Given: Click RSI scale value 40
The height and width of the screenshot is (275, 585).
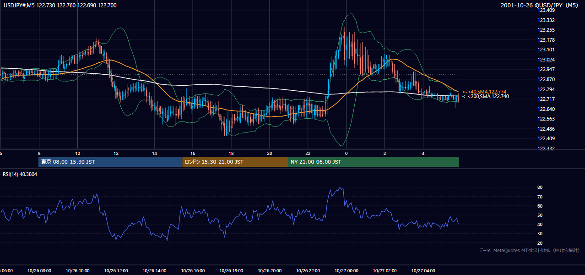Looking at the screenshot, I should coord(540,224).
